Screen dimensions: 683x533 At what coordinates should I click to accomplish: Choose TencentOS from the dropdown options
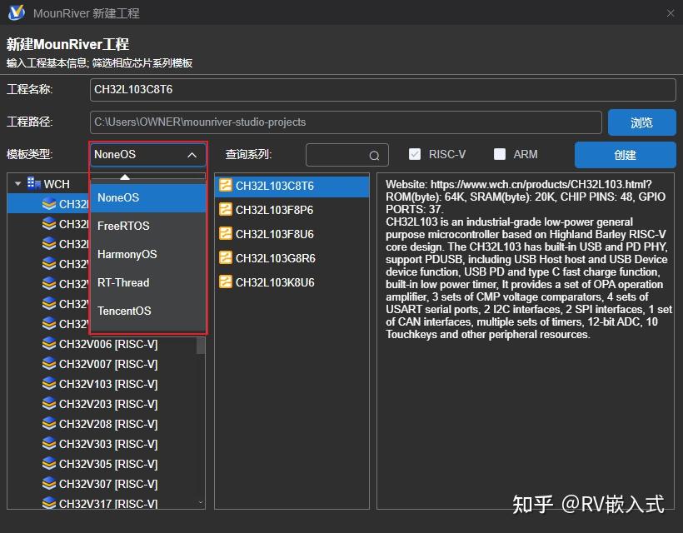(x=125, y=311)
